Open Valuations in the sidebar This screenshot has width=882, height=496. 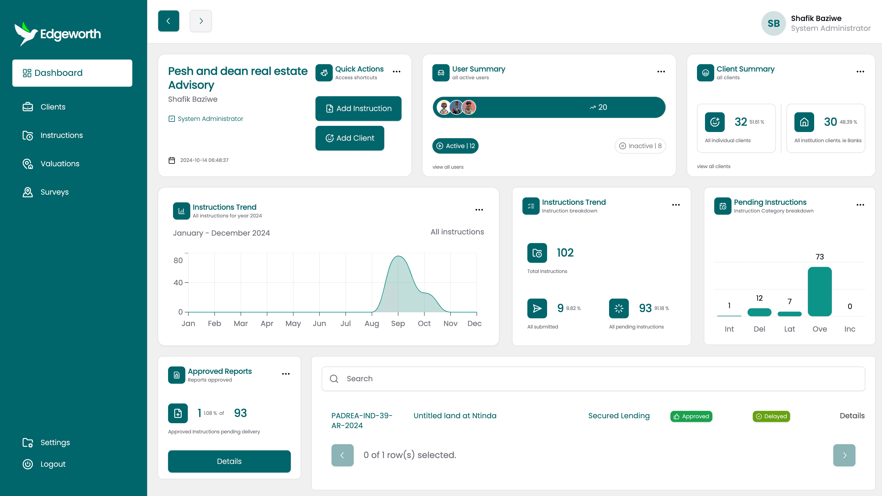coord(60,164)
